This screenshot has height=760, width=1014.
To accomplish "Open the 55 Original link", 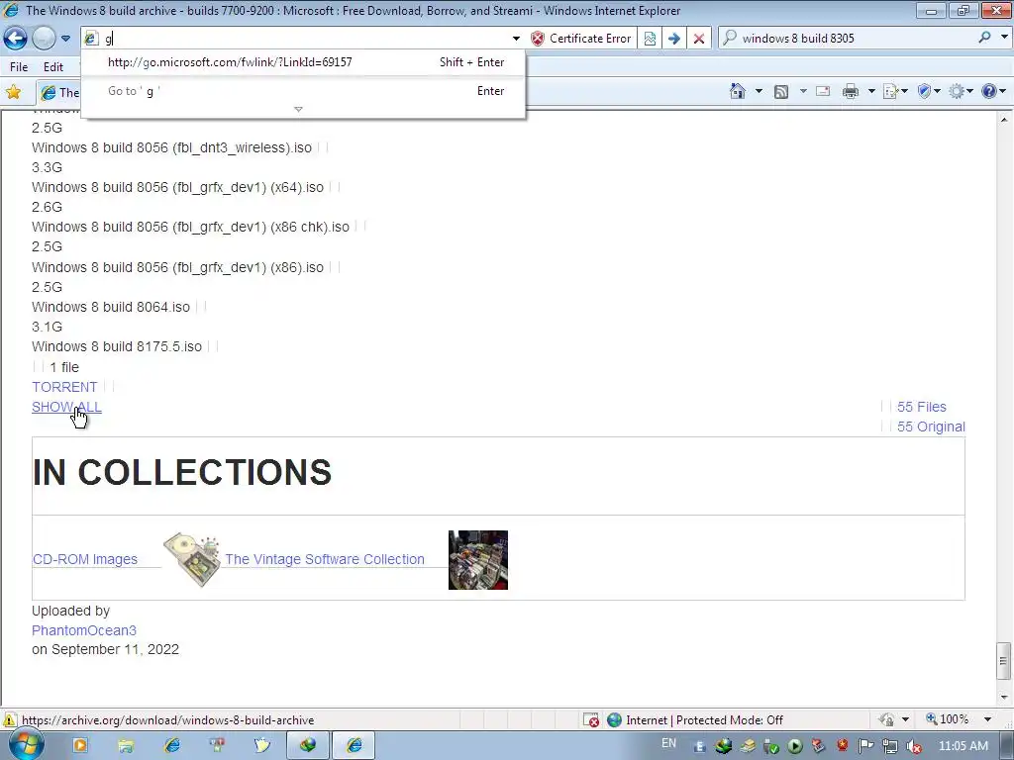I will click(931, 427).
